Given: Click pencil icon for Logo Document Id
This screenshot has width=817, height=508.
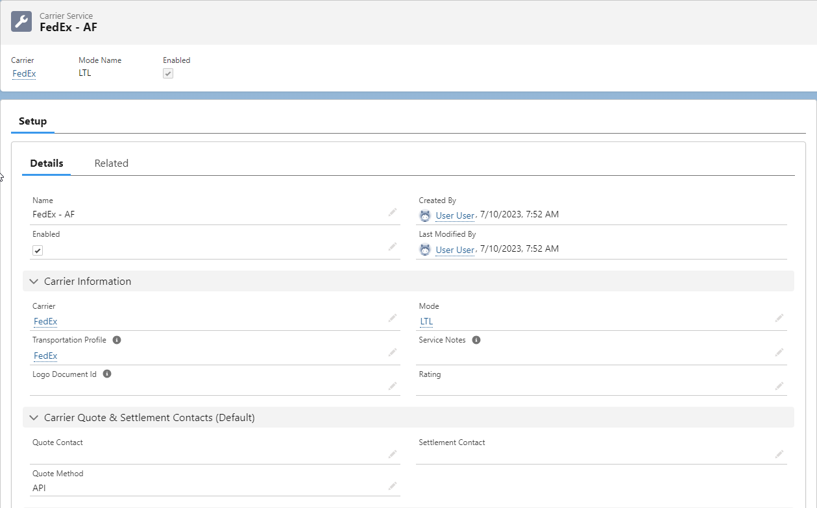Looking at the screenshot, I should coord(393,386).
